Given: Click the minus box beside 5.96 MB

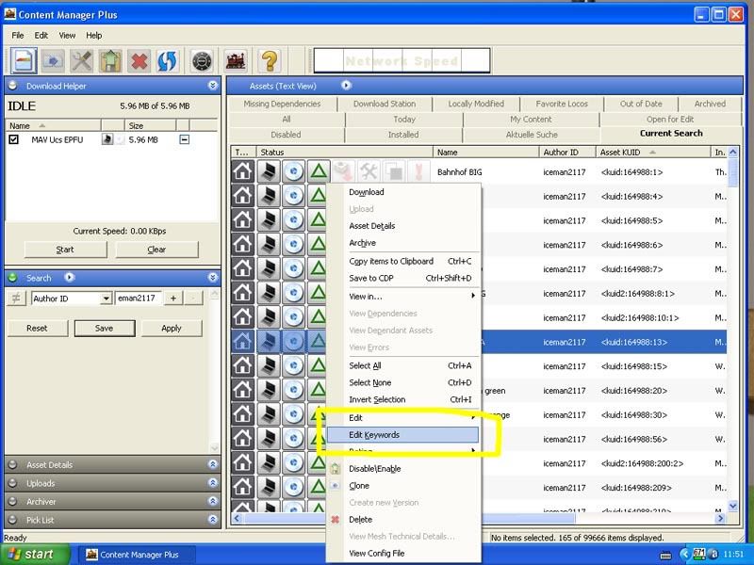Looking at the screenshot, I should point(184,139).
